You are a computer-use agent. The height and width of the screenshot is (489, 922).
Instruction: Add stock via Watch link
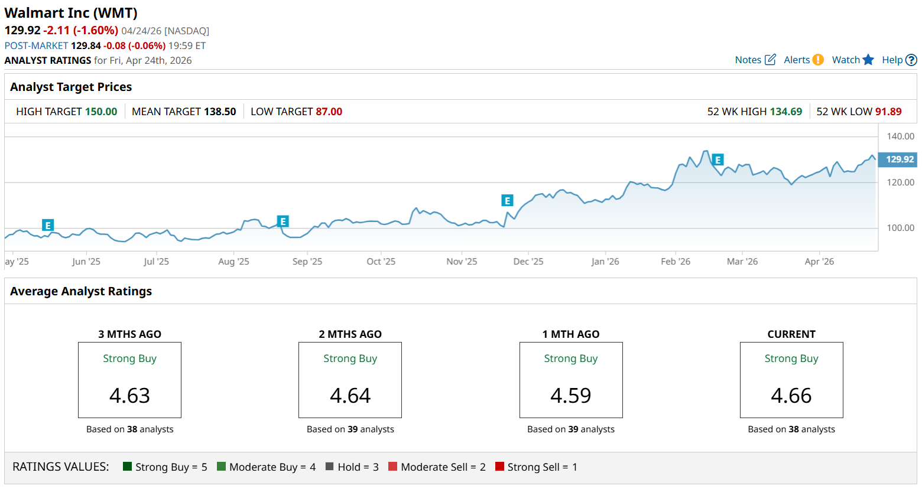[845, 60]
